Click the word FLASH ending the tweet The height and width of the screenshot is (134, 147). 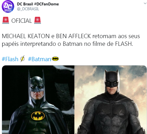124,44
